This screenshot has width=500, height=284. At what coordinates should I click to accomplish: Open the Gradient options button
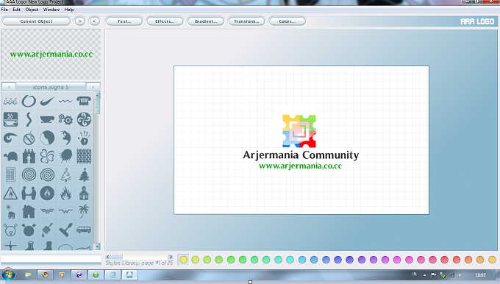206,21
